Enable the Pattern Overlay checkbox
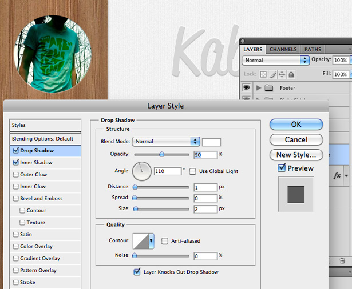352x289 pixels. point(15,270)
